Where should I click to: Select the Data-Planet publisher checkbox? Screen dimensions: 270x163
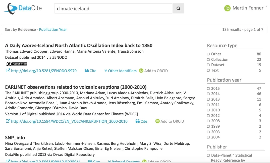208,155
